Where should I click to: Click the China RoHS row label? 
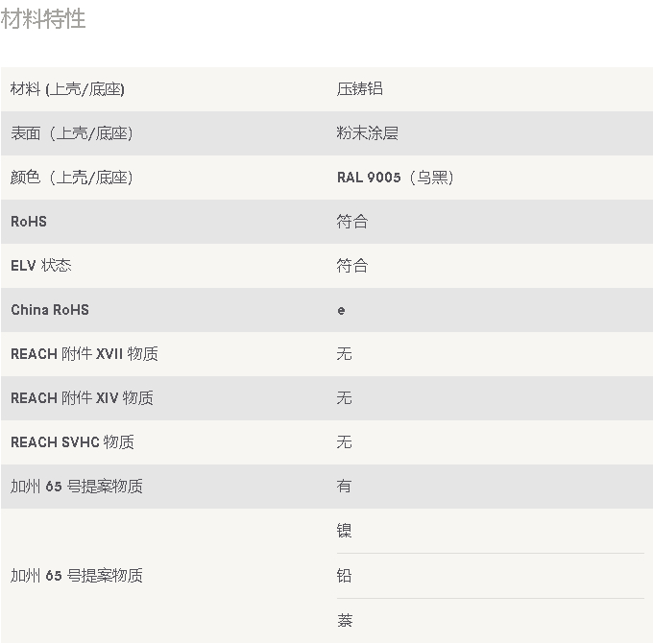pyautogui.click(x=50, y=310)
